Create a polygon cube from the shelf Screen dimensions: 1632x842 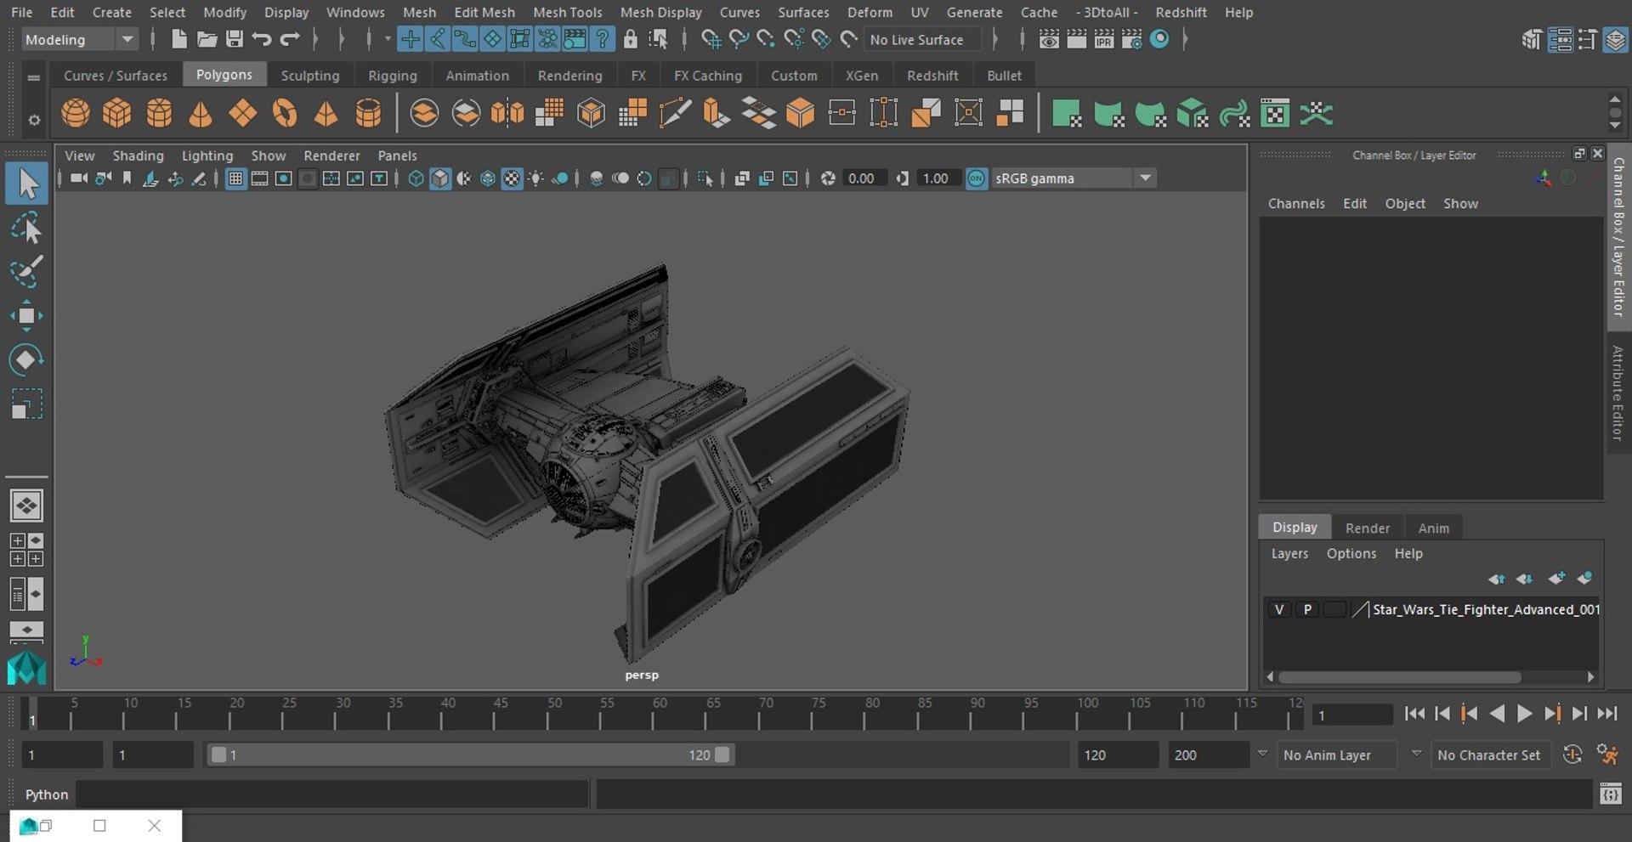[x=117, y=113]
